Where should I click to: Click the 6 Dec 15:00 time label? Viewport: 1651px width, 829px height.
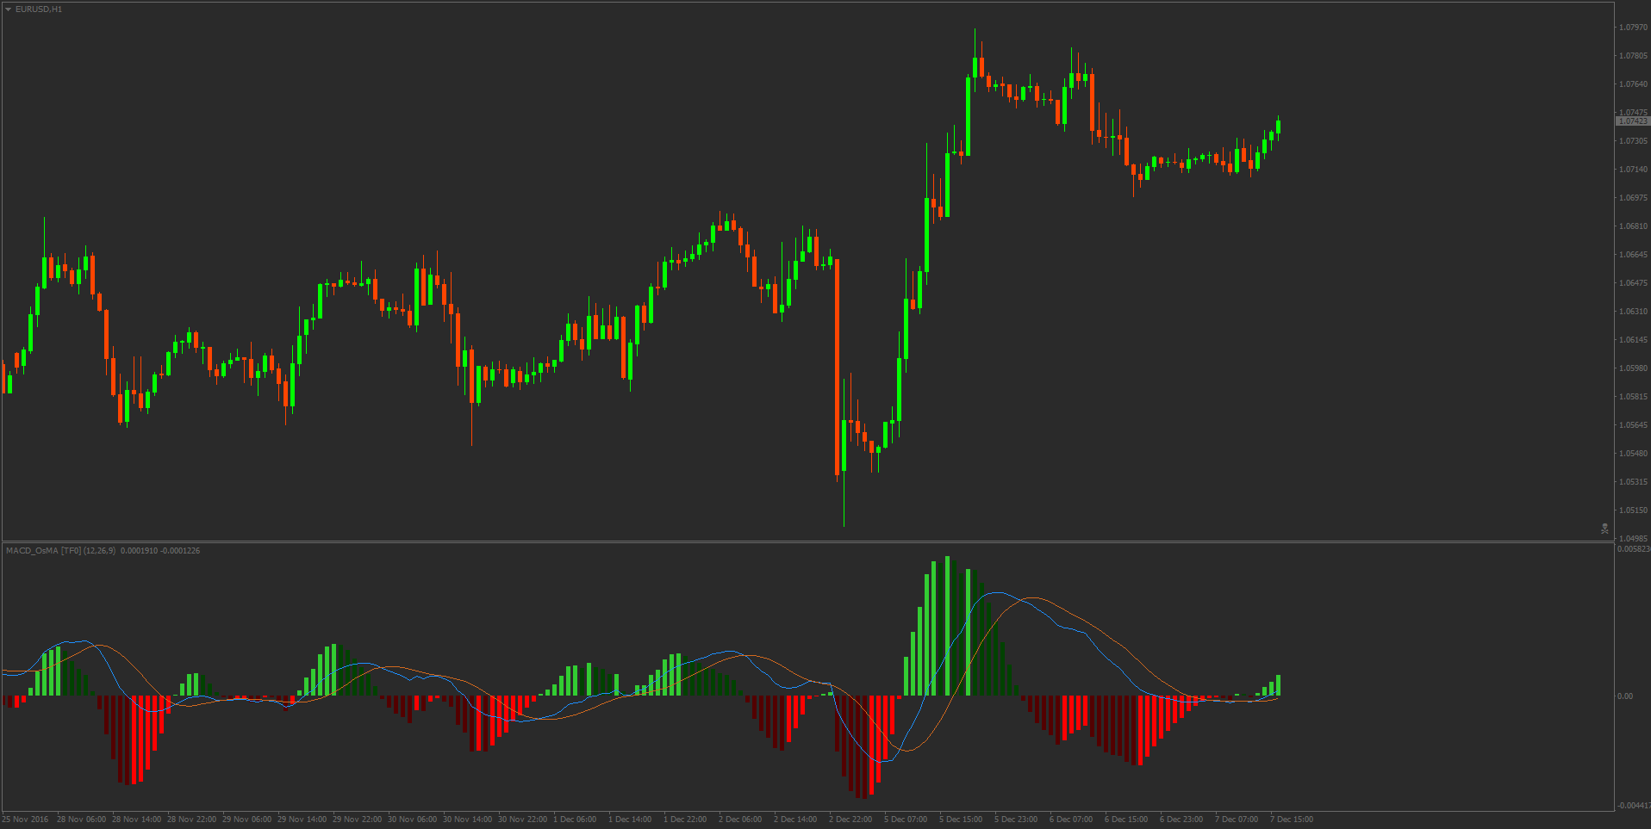[x=1126, y=820]
